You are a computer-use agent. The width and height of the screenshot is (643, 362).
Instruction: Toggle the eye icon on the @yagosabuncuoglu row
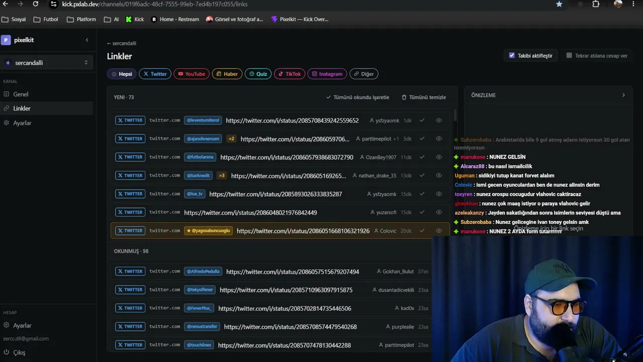439,231
